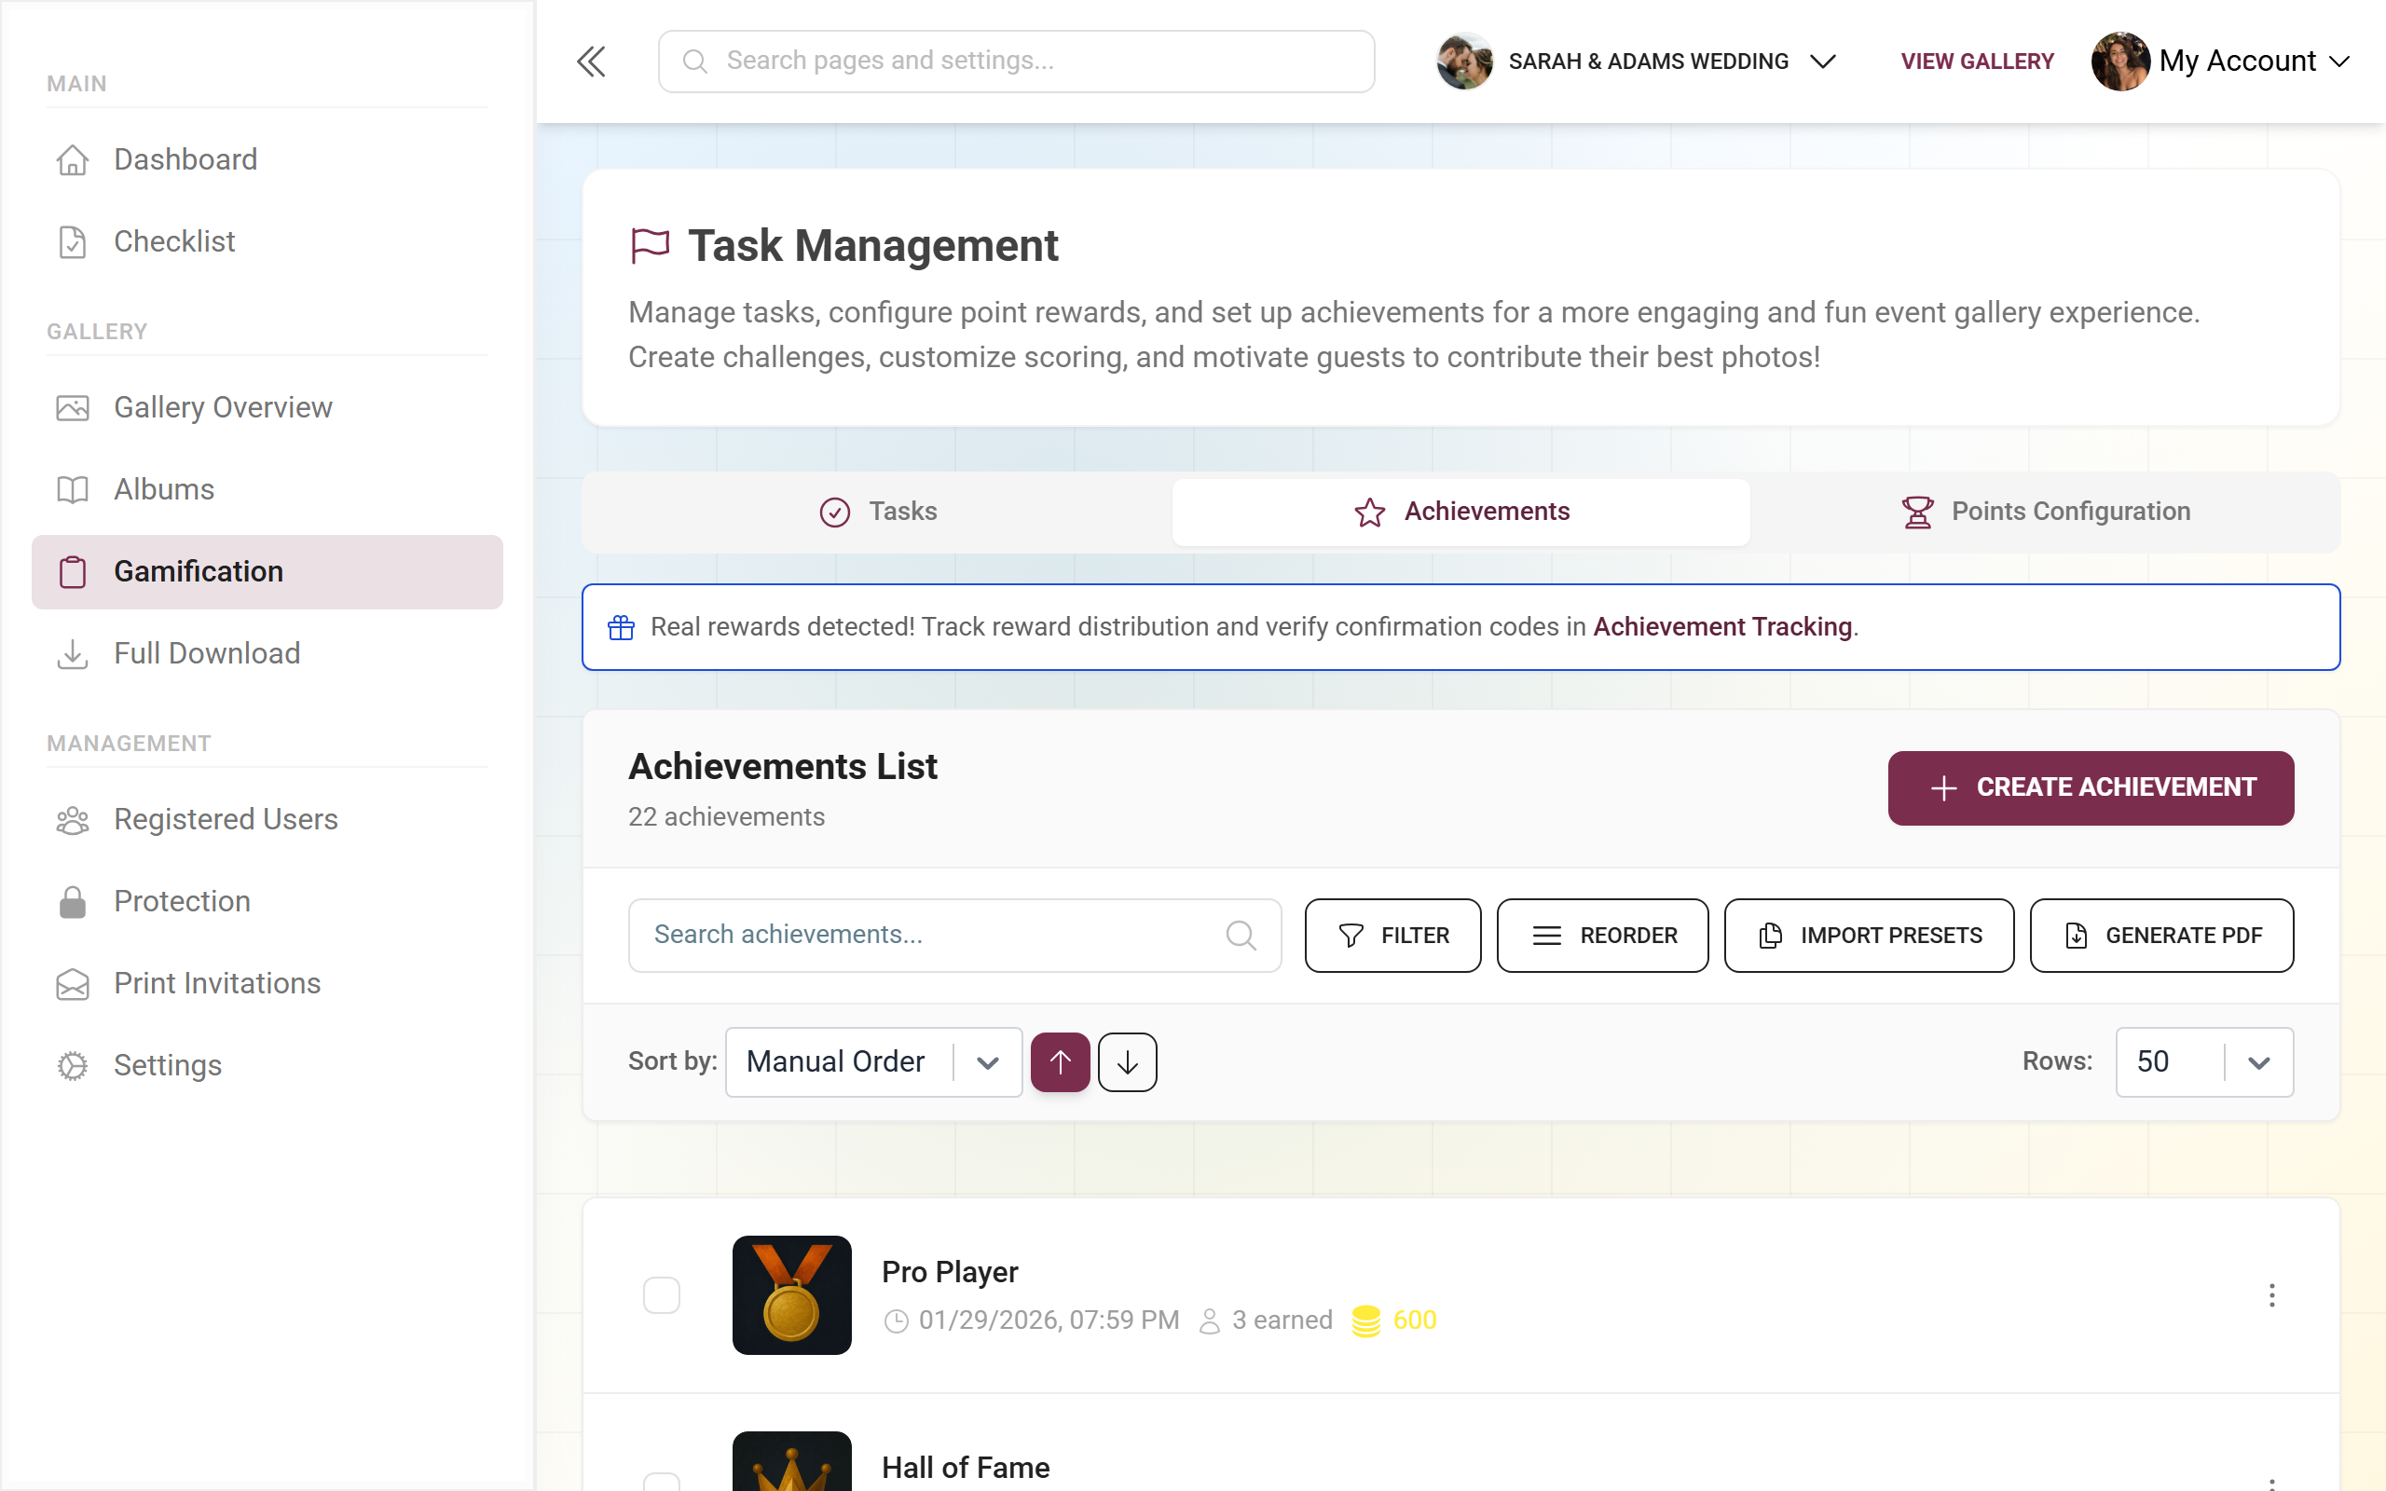Image resolution: width=2386 pixels, height=1491 pixels.
Task: Collapse sidebar with double-chevron icon
Action: 591,62
